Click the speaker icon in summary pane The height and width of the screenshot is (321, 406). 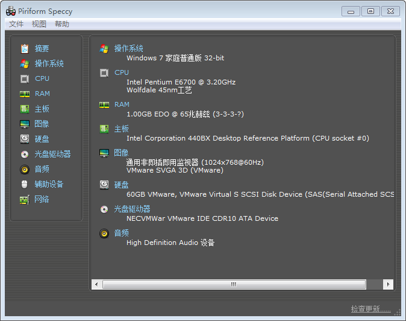point(104,234)
